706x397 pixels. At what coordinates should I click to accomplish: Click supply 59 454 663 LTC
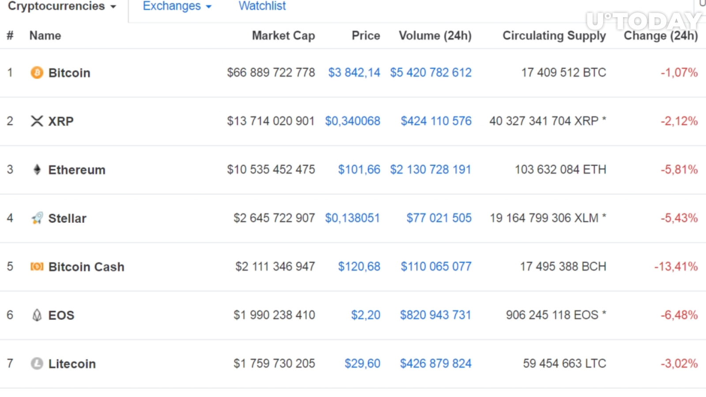point(564,363)
